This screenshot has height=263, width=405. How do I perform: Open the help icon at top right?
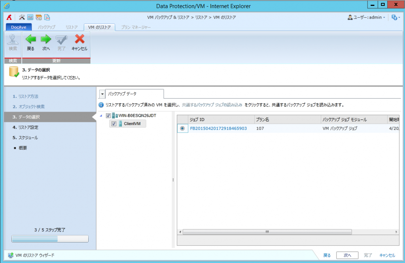pyautogui.click(x=394, y=17)
